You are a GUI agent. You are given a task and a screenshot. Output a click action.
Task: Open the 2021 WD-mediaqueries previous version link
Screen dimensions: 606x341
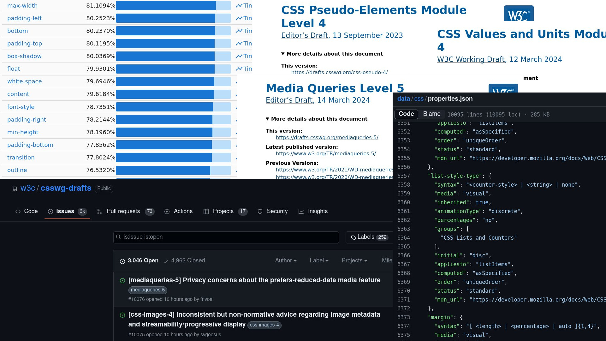pos(334,170)
